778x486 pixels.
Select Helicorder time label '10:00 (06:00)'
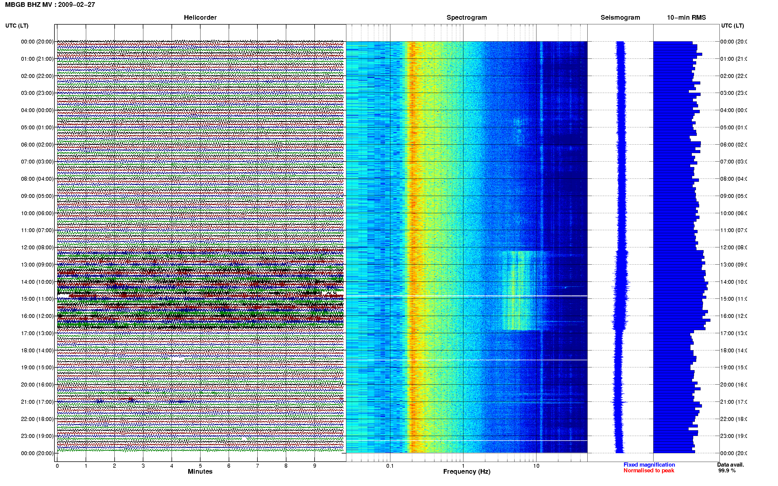pyautogui.click(x=37, y=213)
